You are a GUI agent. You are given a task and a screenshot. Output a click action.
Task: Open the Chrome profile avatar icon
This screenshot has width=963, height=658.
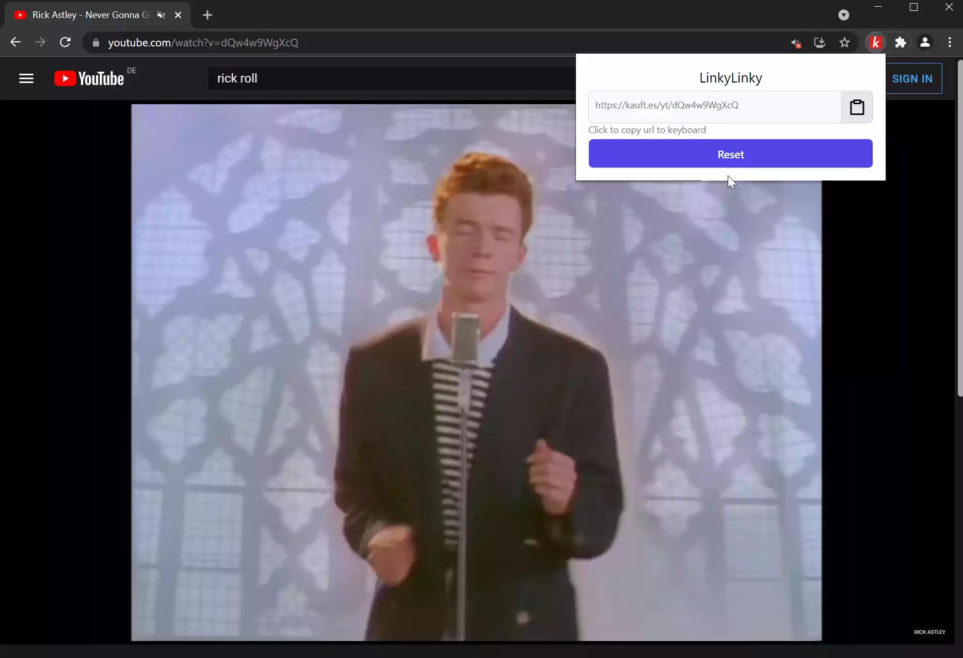click(x=925, y=43)
